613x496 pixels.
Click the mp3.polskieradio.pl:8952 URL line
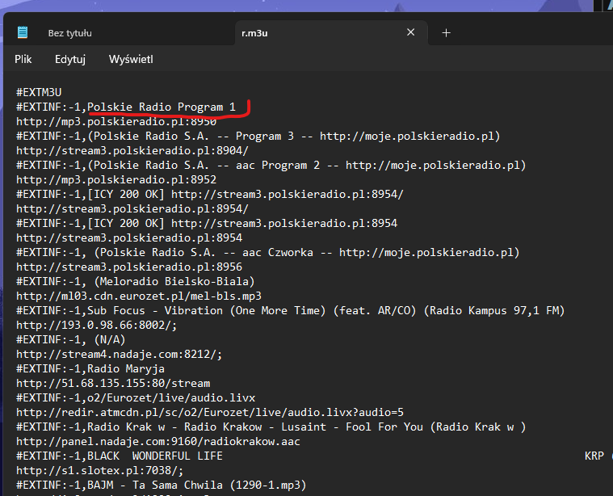[x=116, y=179]
